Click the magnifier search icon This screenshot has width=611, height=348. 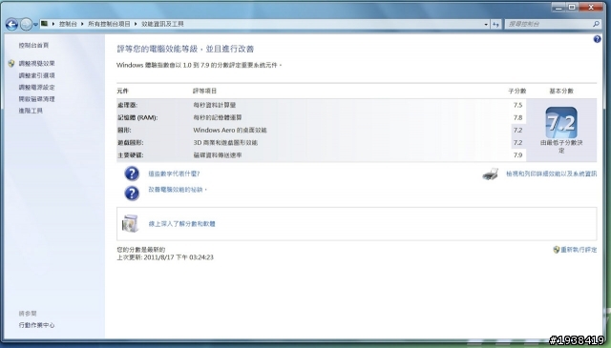coord(596,24)
